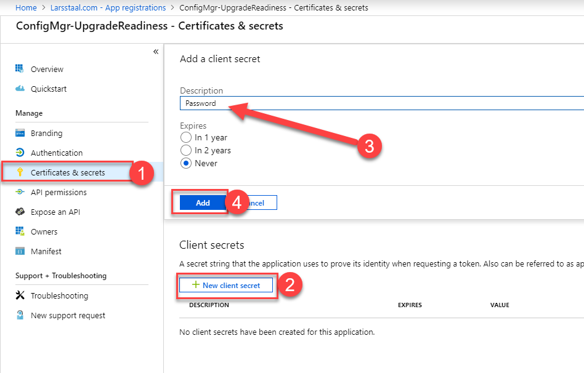Select the Never expires radio button
The width and height of the screenshot is (584, 373).
[x=186, y=163]
